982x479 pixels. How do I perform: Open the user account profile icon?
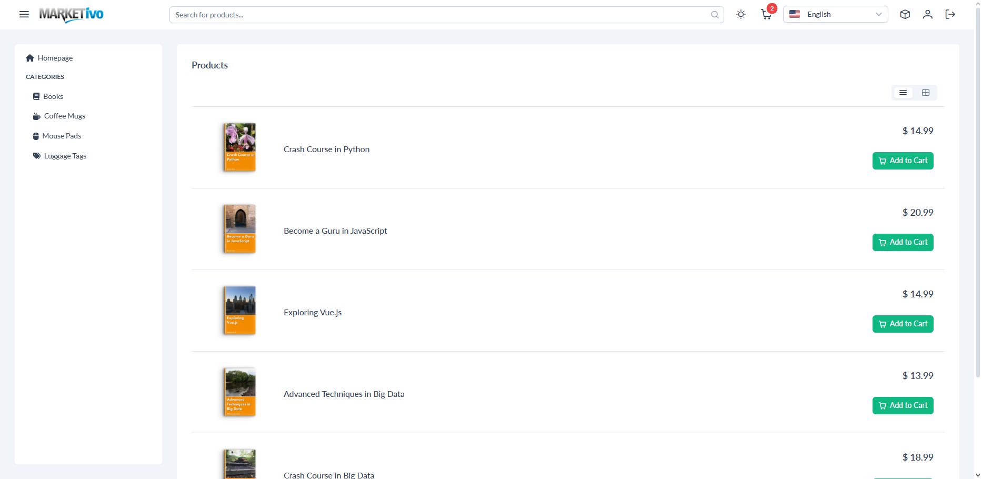[x=928, y=14]
